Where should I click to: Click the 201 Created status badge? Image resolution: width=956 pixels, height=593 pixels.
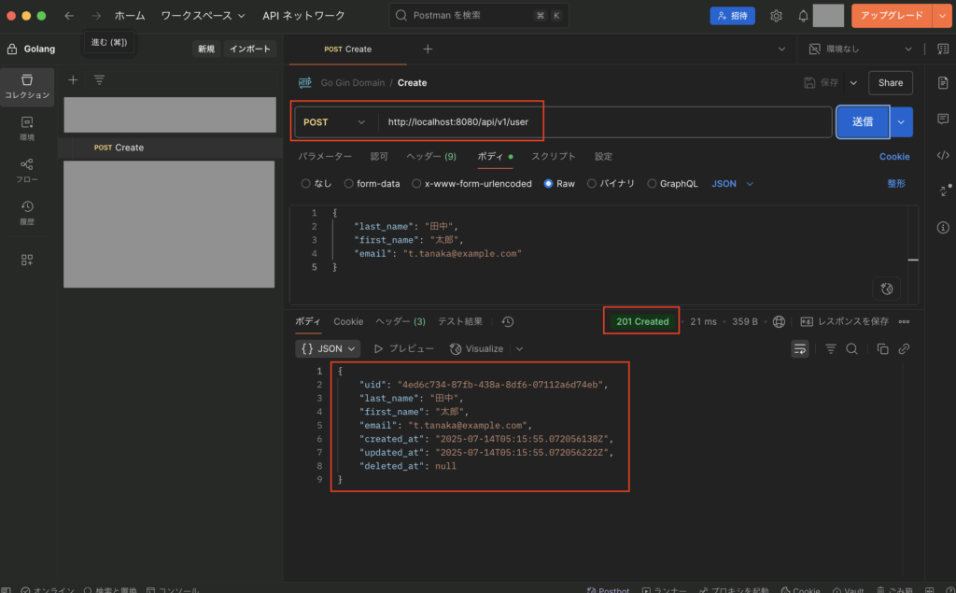coord(642,321)
